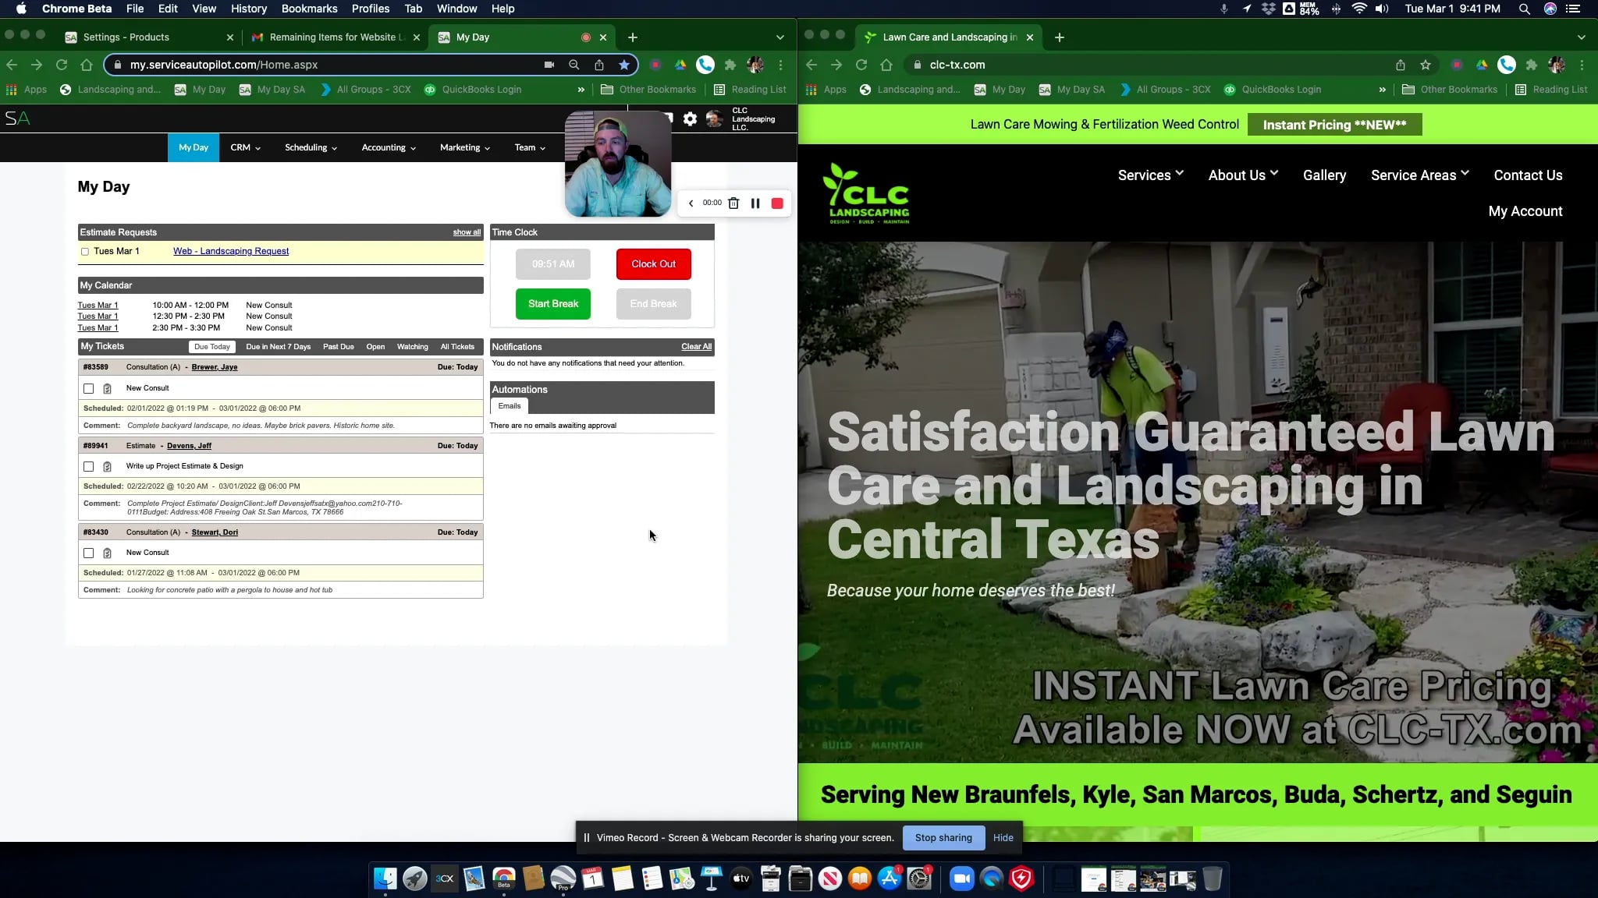Click show all estimate requests link

[467, 232]
